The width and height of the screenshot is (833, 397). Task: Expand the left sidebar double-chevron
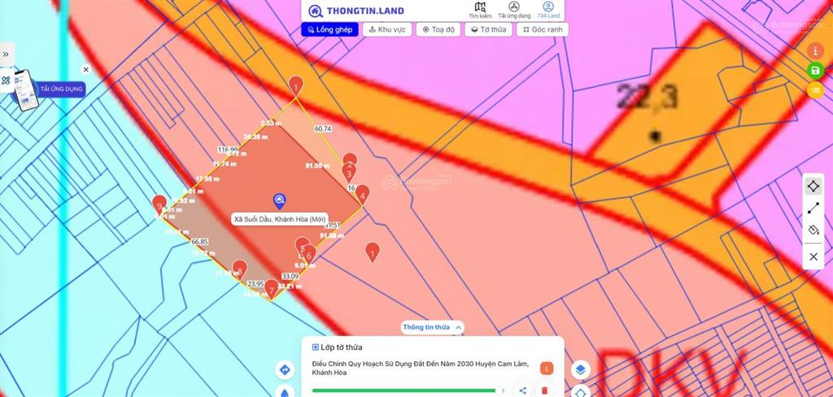point(6,54)
